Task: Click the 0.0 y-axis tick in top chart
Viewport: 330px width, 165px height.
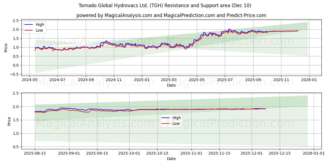Action: (x=16, y=65)
